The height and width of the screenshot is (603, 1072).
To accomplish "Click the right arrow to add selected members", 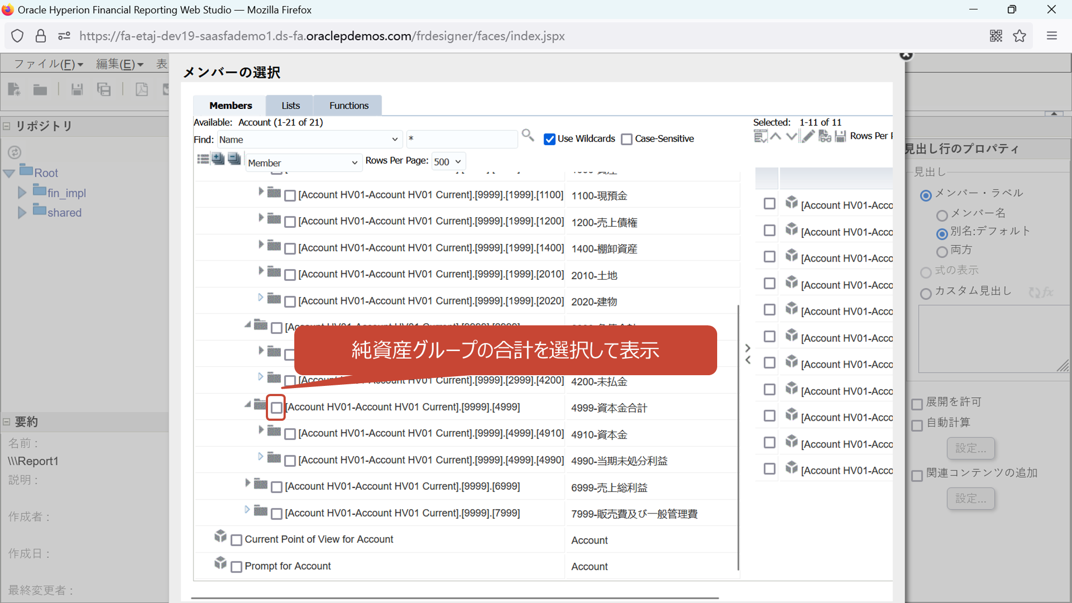I will 748,348.
